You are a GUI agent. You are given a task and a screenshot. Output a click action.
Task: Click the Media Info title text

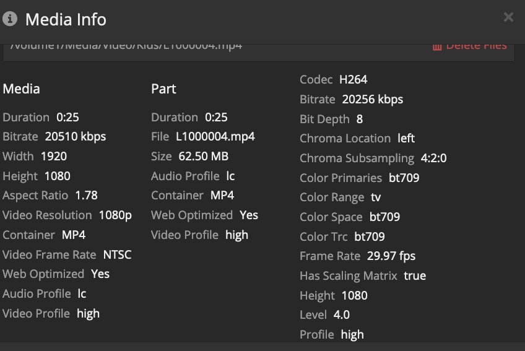pyautogui.click(x=66, y=19)
